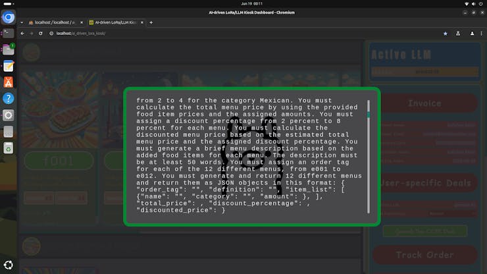Close the localhost phpMyAdmin tab
The width and height of the screenshot is (487, 274).
[x=82, y=22]
